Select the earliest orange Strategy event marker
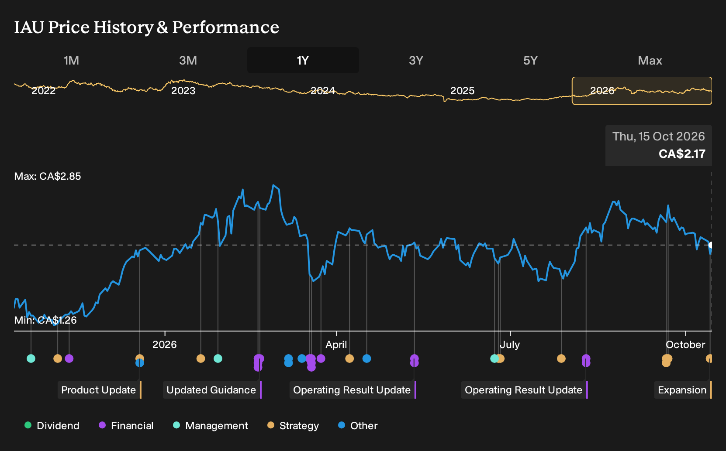 tap(58, 359)
